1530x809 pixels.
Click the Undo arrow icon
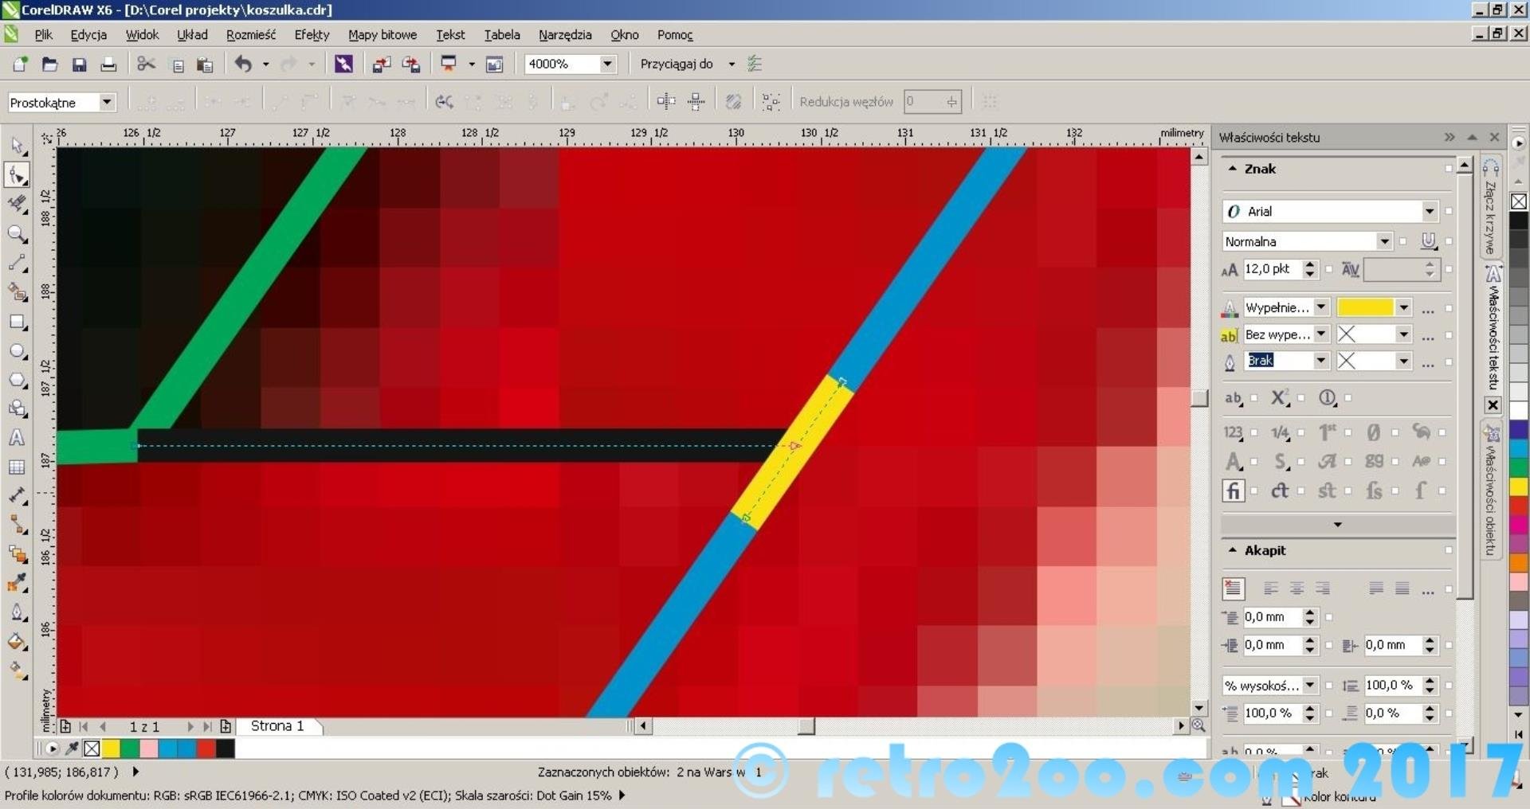point(243,64)
